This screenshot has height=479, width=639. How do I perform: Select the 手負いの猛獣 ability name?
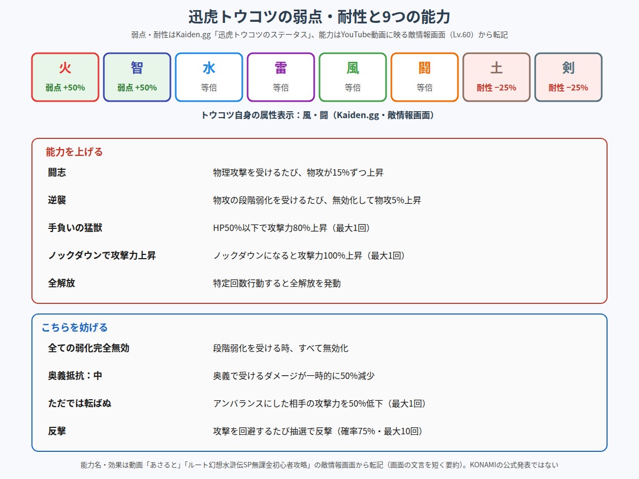[75, 228]
